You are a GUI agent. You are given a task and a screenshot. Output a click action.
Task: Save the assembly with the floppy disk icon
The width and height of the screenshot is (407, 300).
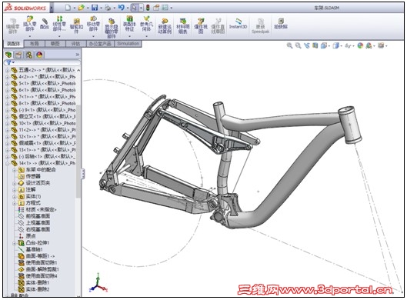(95, 8)
